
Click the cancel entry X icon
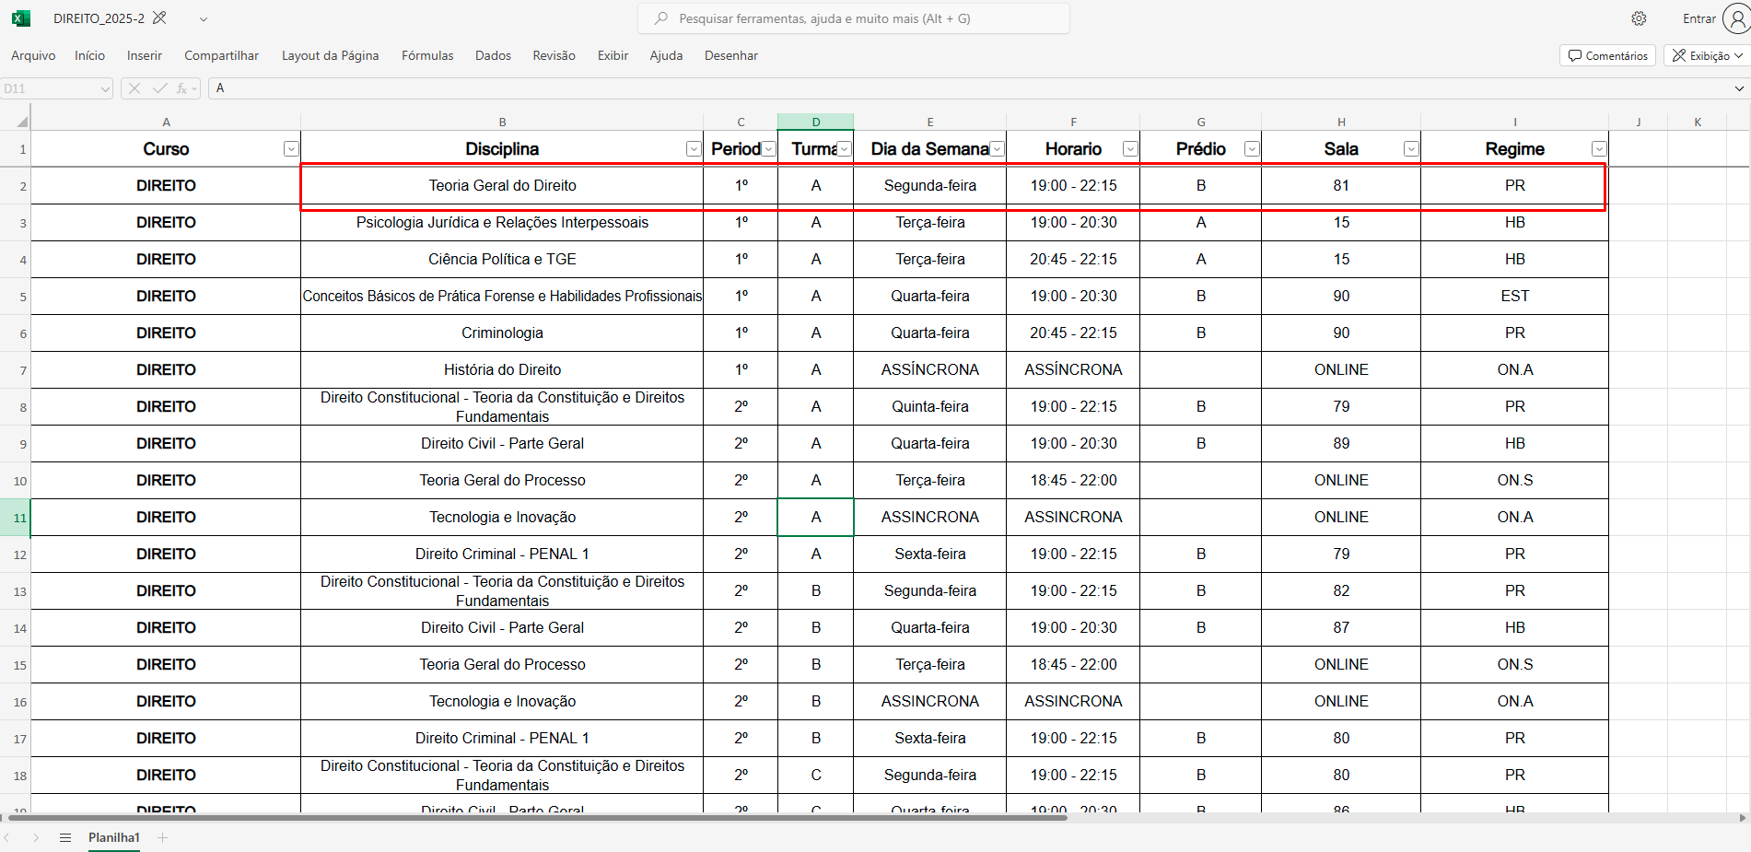click(x=134, y=88)
